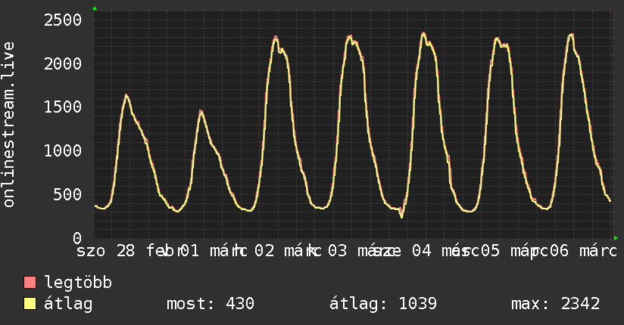Click the 'szo 28 febr' x-axis label

(130, 251)
